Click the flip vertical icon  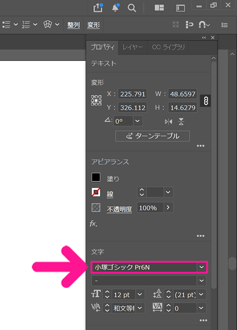point(181,122)
